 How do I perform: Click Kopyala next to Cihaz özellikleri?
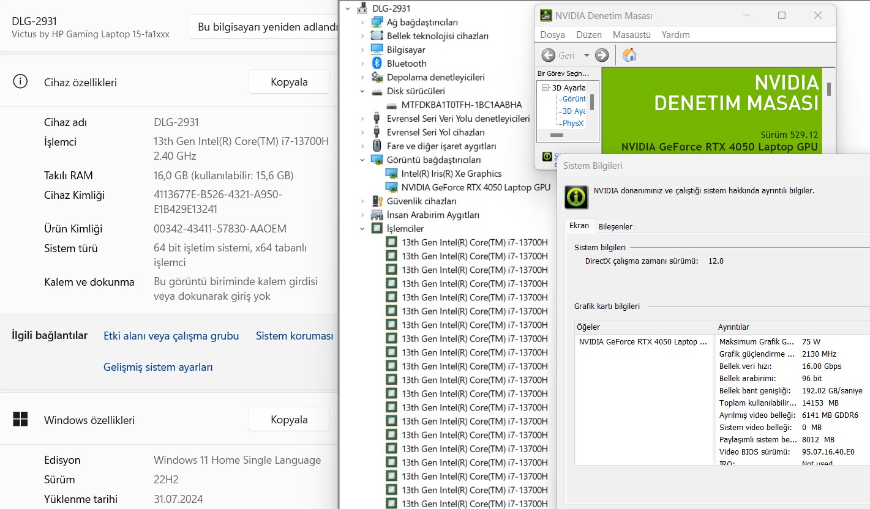(289, 81)
